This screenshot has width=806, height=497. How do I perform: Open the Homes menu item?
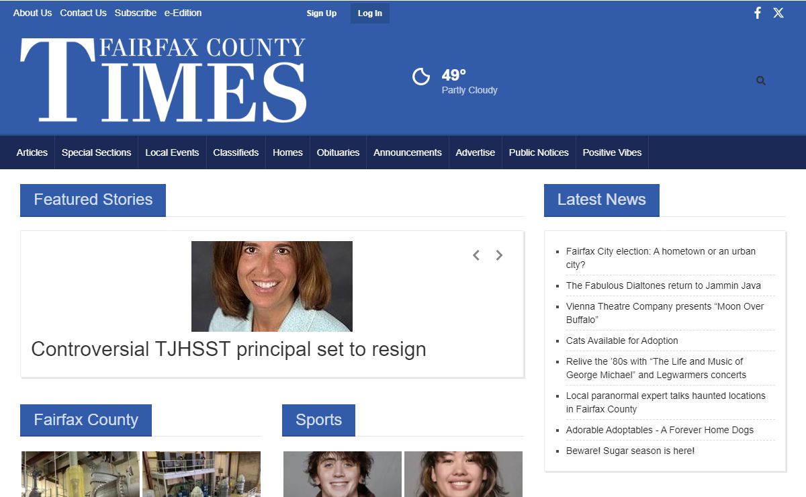287,152
